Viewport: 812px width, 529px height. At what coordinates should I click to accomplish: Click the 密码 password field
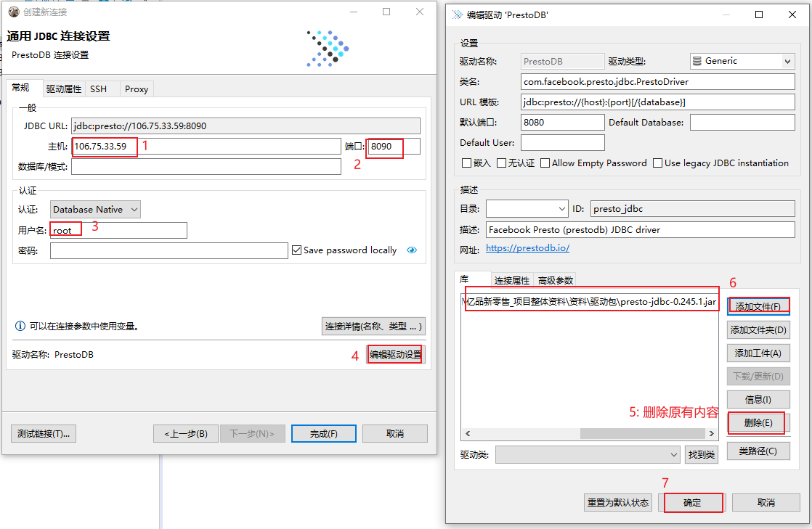169,250
